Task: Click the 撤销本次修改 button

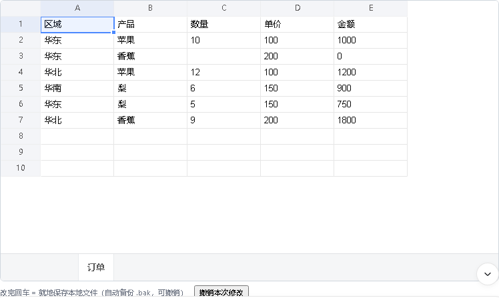Action: 221,292
